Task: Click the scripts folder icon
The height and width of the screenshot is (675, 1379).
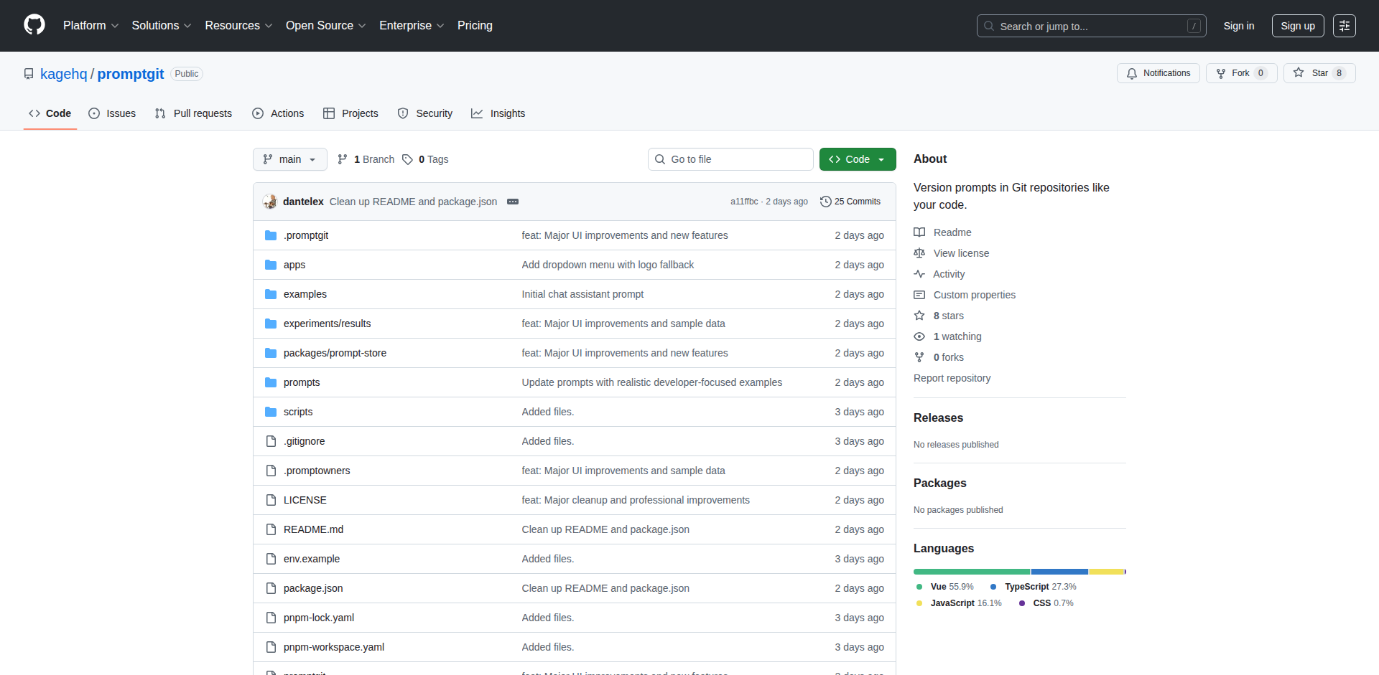Action: pyautogui.click(x=271, y=412)
